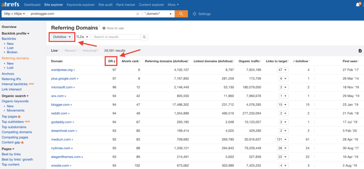364x169 pixels.
Task: Expand nytimes.com links to target 26 dropdown
Action: [x=283, y=148]
